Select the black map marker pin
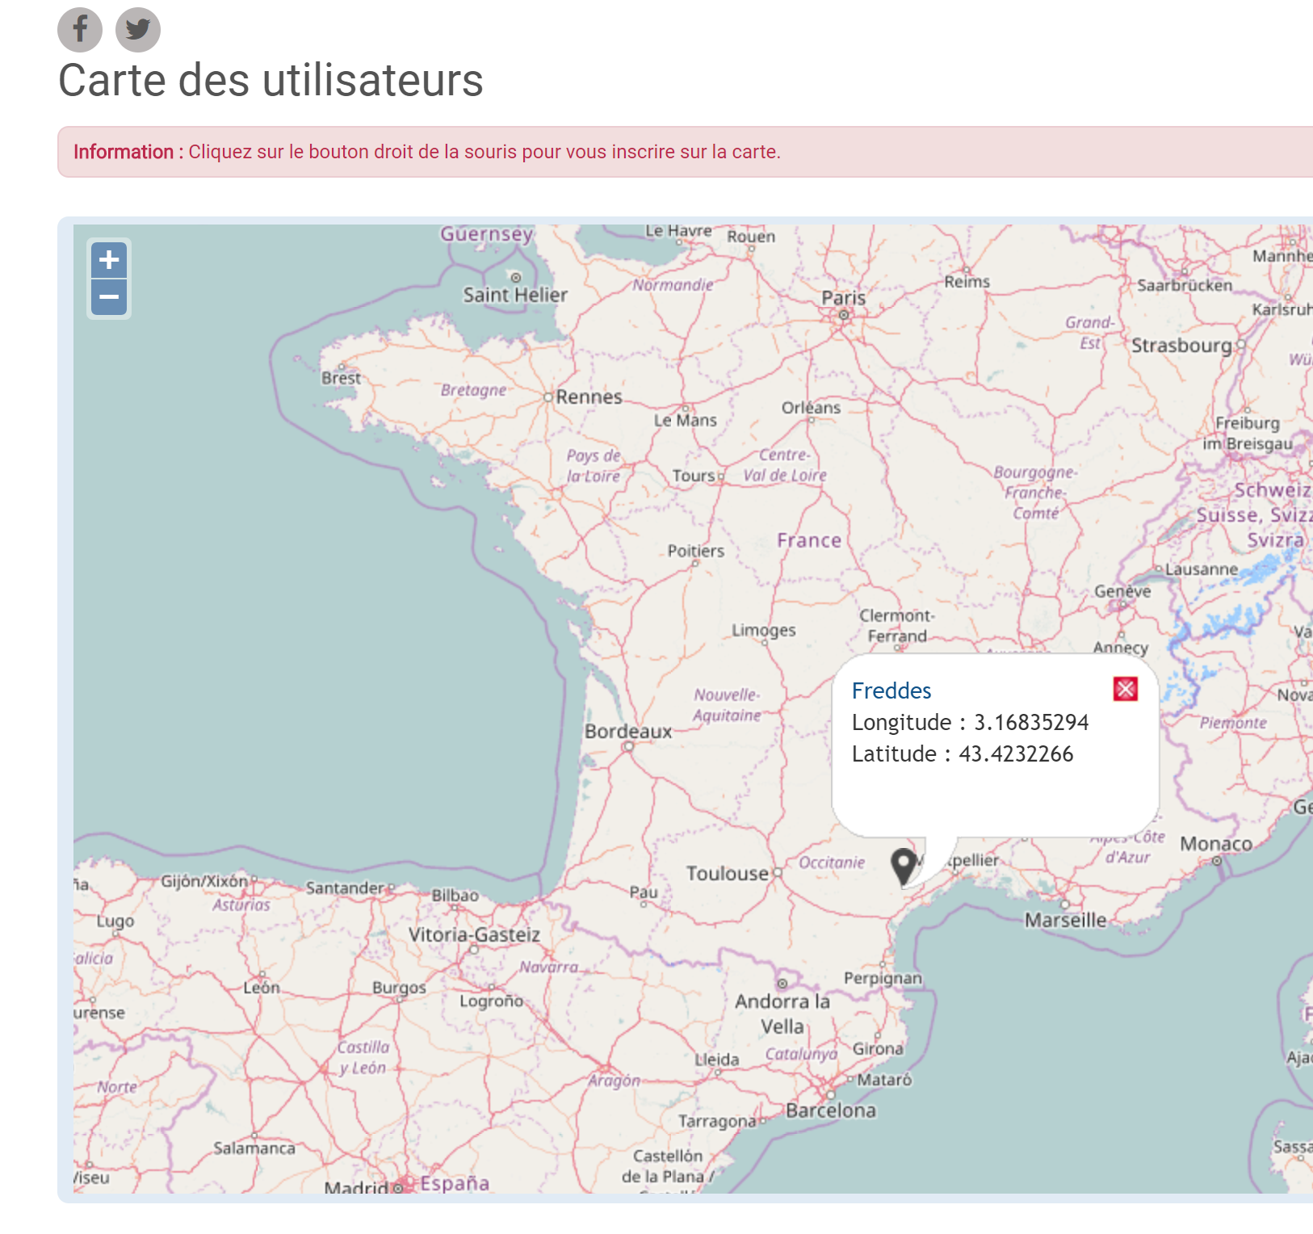This screenshot has width=1313, height=1234. pyautogui.click(x=904, y=868)
